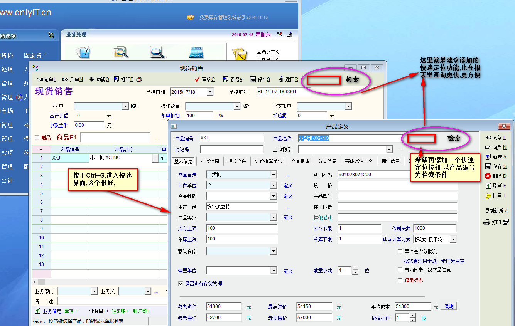Image resolution: width=515 pixels, height=326 pixels.
Task: Toggle the 赠品 gift checkbox
Action: click(x=37, y=138)
